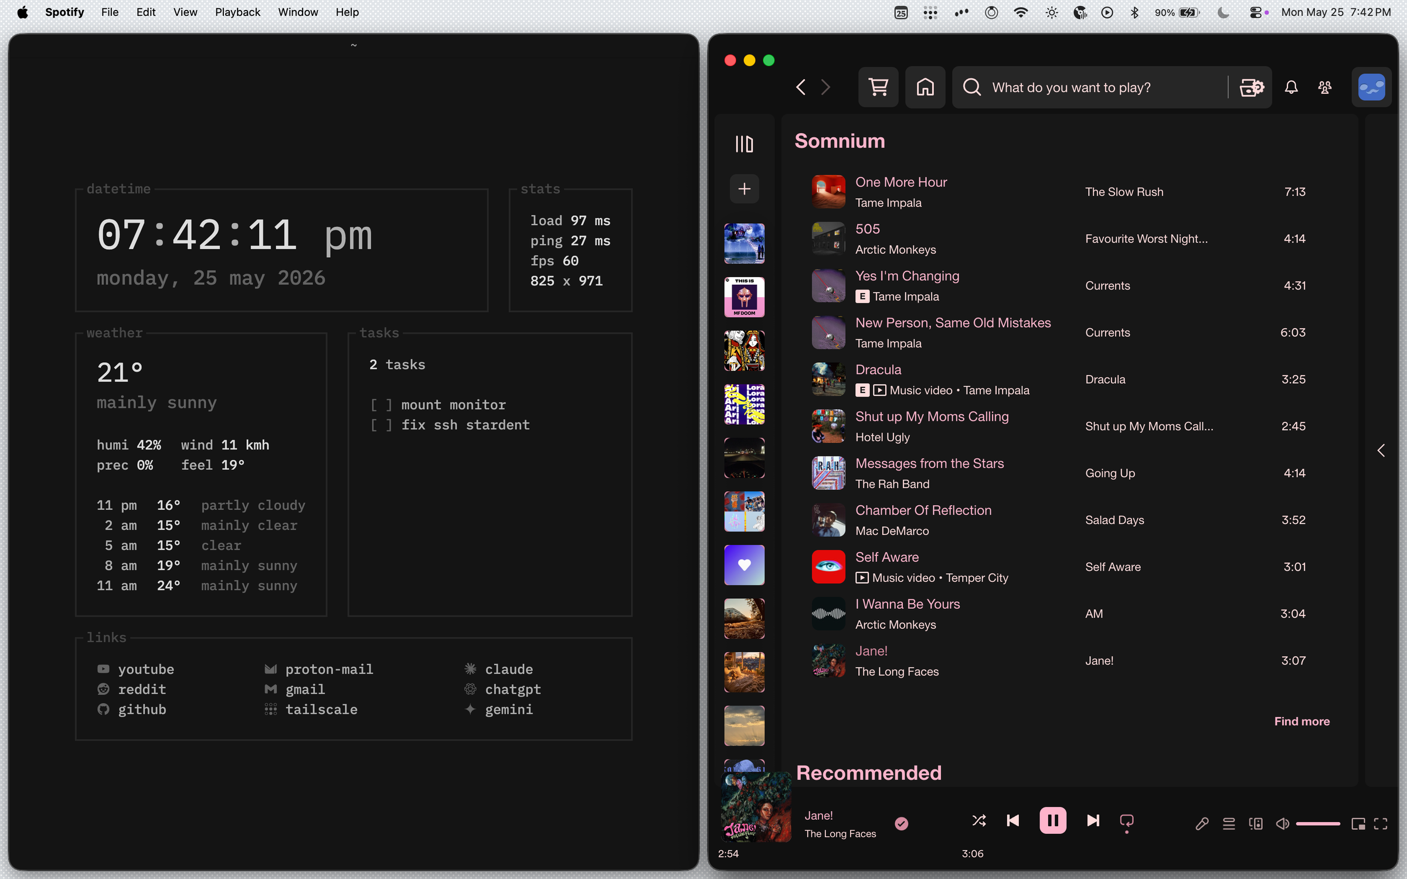Image resolution: width=1407 pixels, height=879 pixels.
Task: Enter full screen player mode
Action: pyautogui.click(x=1381, y=824)
